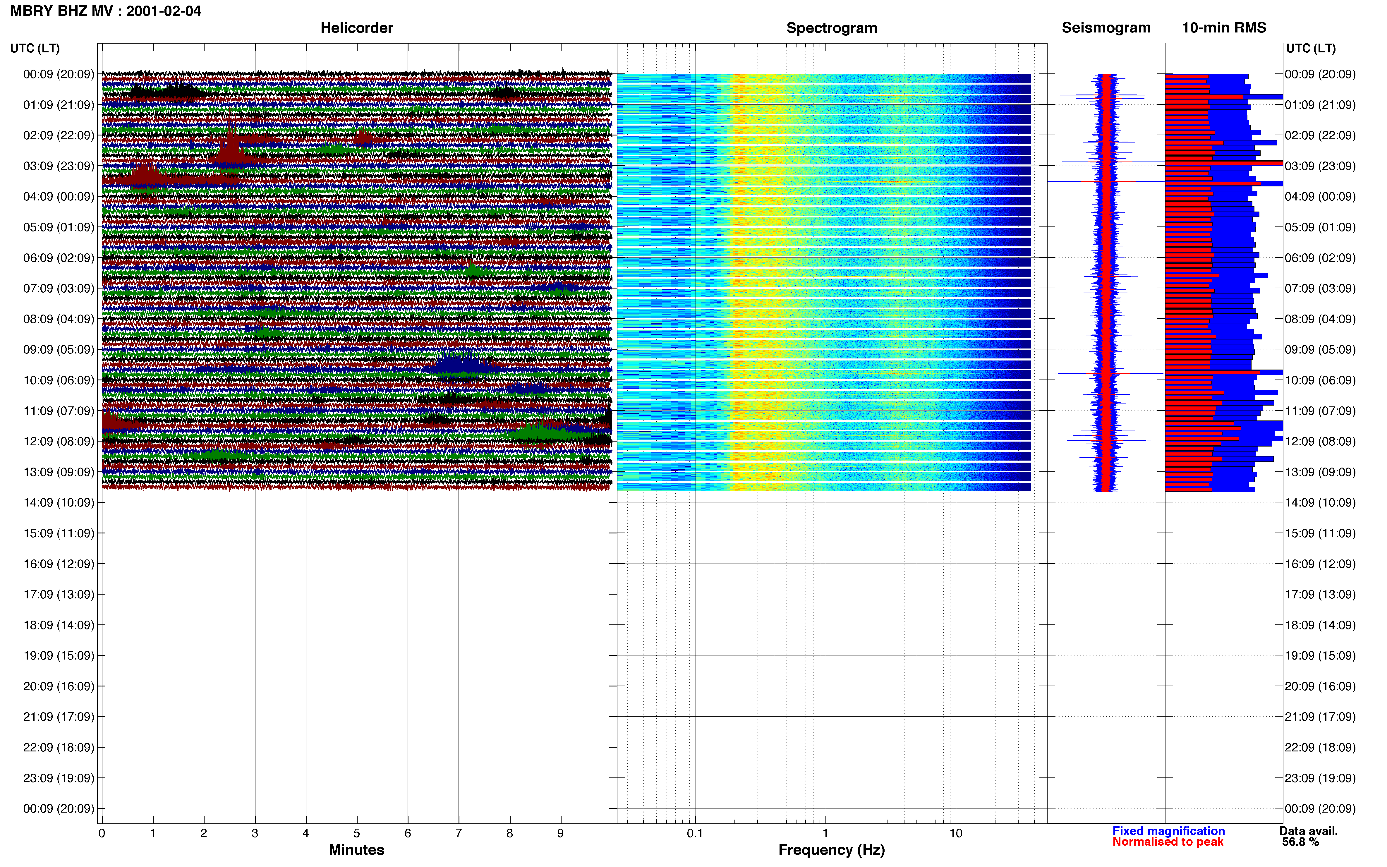Click the 'Frequency (Hz)' axis label
Screen dimensions: 1387x867
pyautogui.click(x=831, y=850)
